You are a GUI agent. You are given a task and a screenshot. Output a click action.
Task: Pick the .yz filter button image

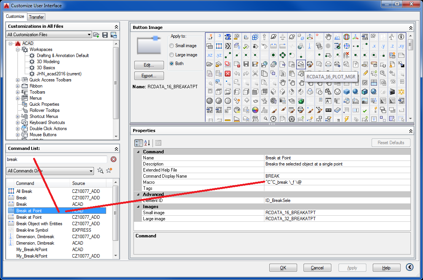(x=219, y=55)
